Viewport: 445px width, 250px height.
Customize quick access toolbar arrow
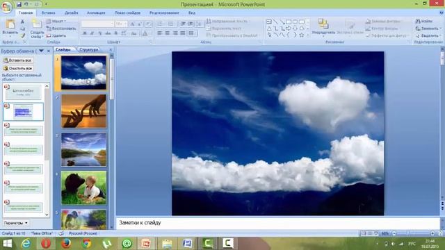(x=46, y=4)
